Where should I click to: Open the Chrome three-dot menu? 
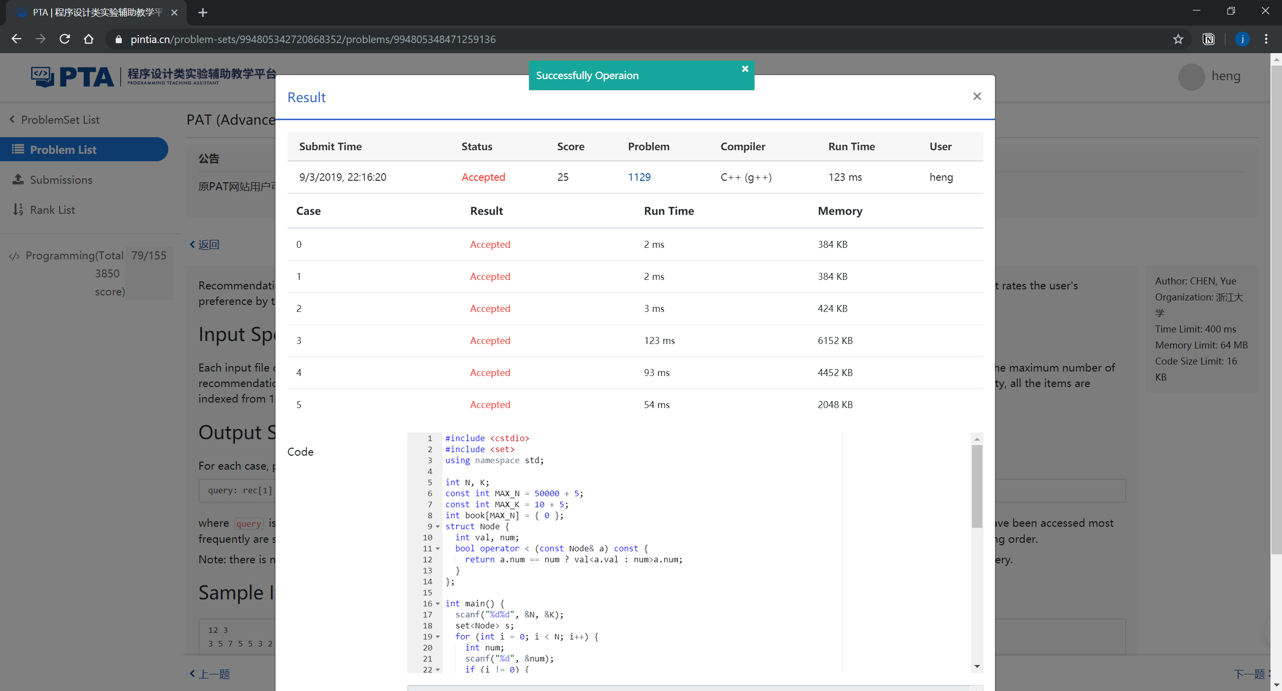pyautogui.click(x=1266, y=39)
